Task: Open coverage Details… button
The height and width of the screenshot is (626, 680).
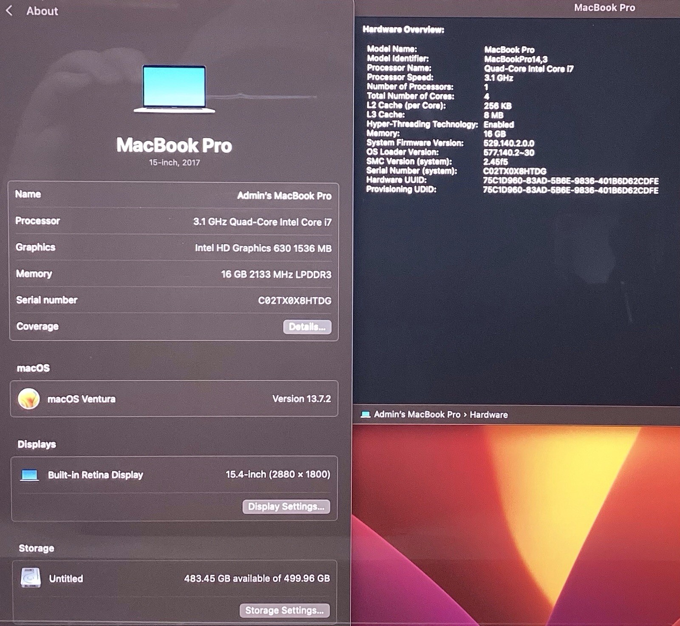Action: click(x=307, y=327)
